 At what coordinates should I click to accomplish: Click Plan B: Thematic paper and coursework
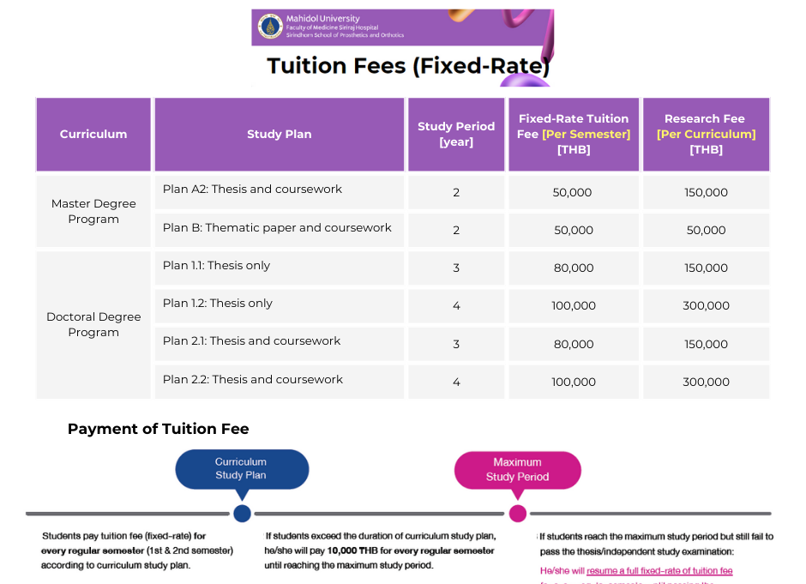tap(277, 228)
